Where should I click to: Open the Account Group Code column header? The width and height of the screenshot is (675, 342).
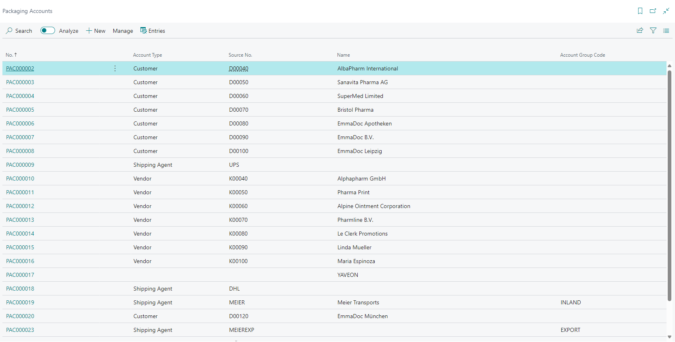583,55
